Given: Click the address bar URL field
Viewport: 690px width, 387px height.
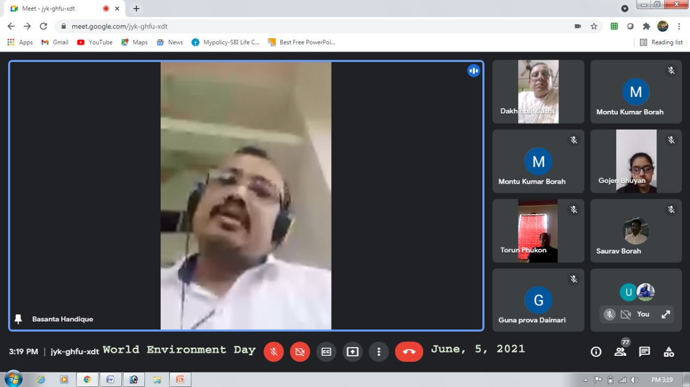Looking at the screenshot, I should (x=313, y=26).
